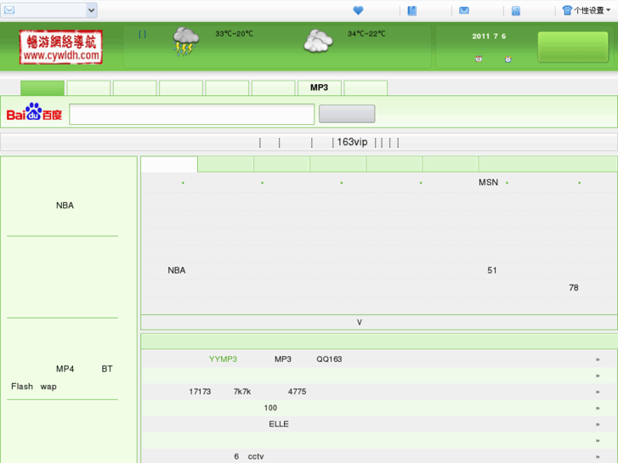Viewport: 618px width, 463px height.
Task: Click the 51 site link
Action: pyautogui.click(x=492, y=270)
